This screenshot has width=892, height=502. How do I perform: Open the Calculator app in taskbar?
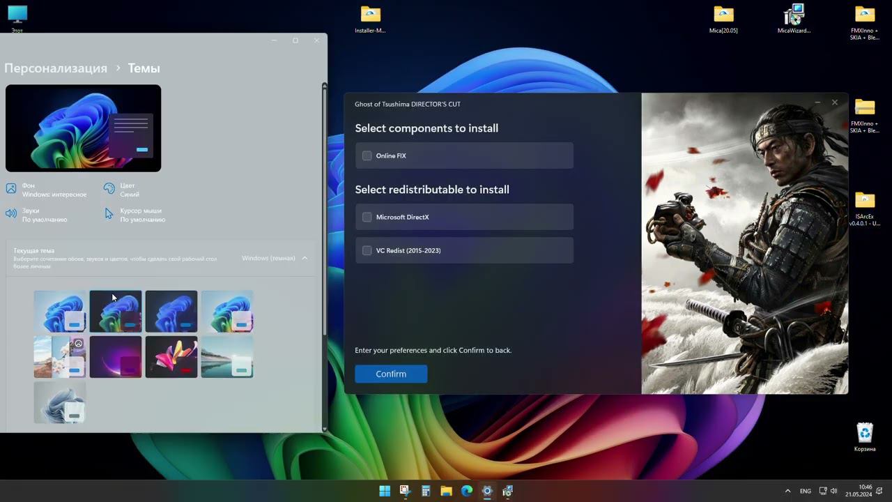(426, 491)
